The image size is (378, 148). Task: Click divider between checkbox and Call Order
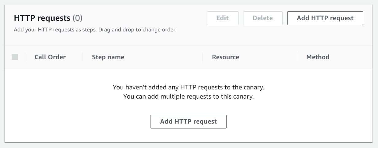(25, 57)
